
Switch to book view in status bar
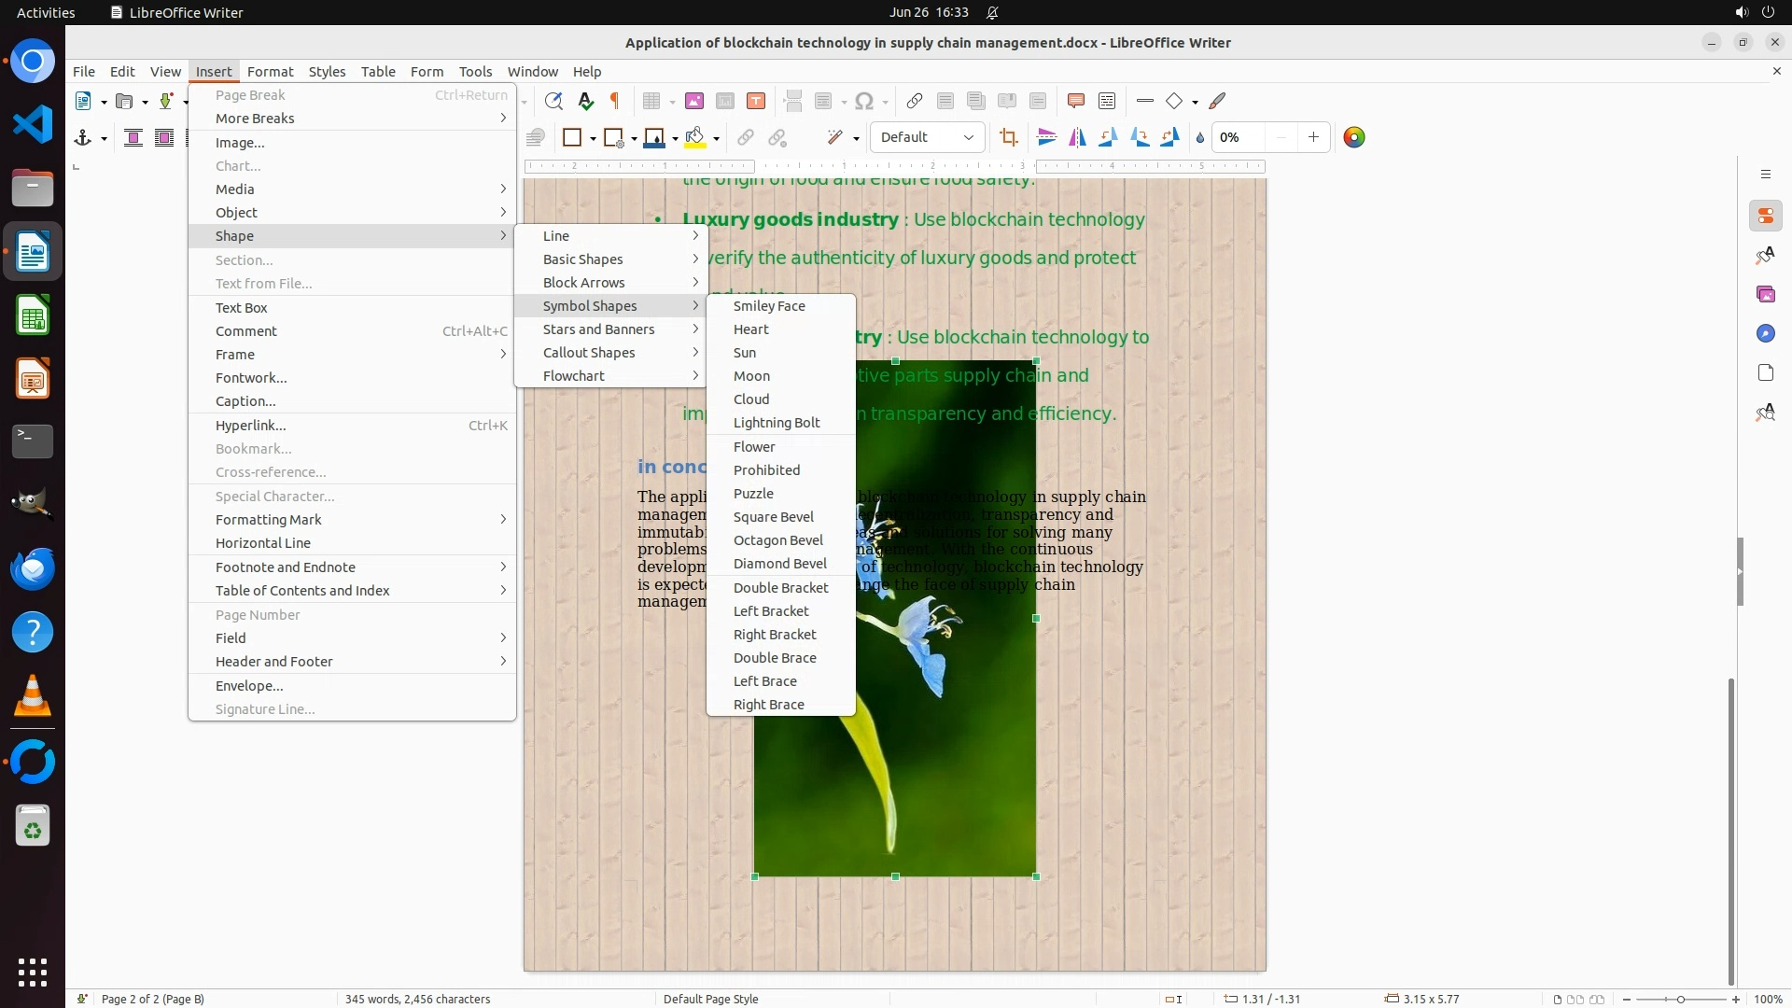pos(1597,999)
